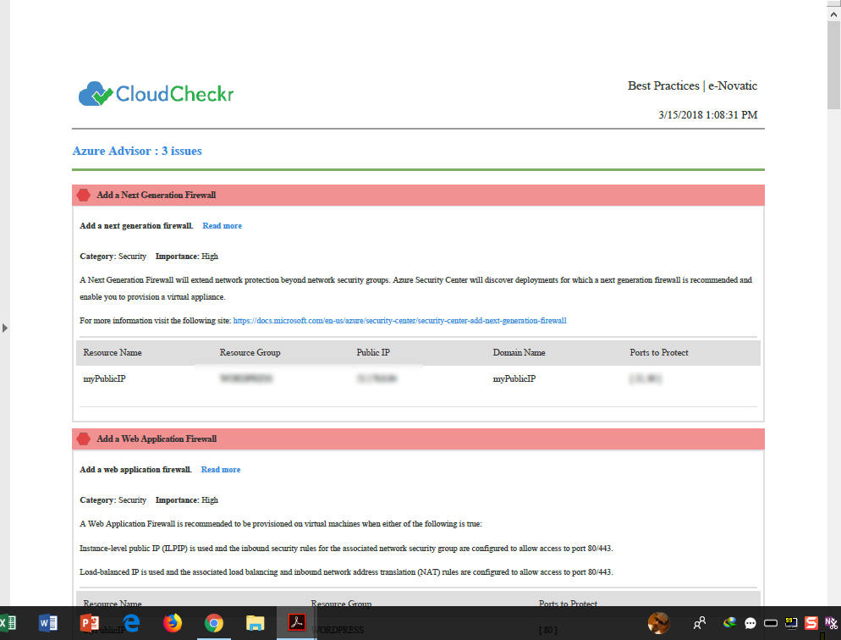Open the People icon in the taskbar
This screenshot has height=640, width=841.
pyautogui.click(x=700, y=623)
